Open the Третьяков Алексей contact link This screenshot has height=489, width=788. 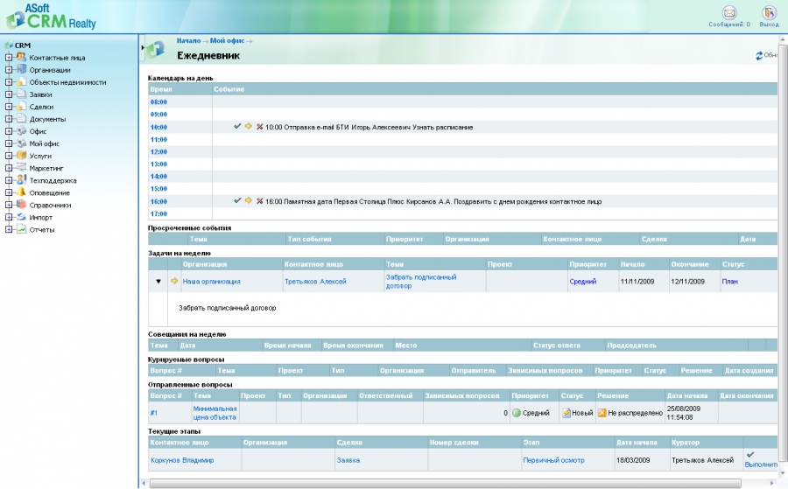coord(315,282)
